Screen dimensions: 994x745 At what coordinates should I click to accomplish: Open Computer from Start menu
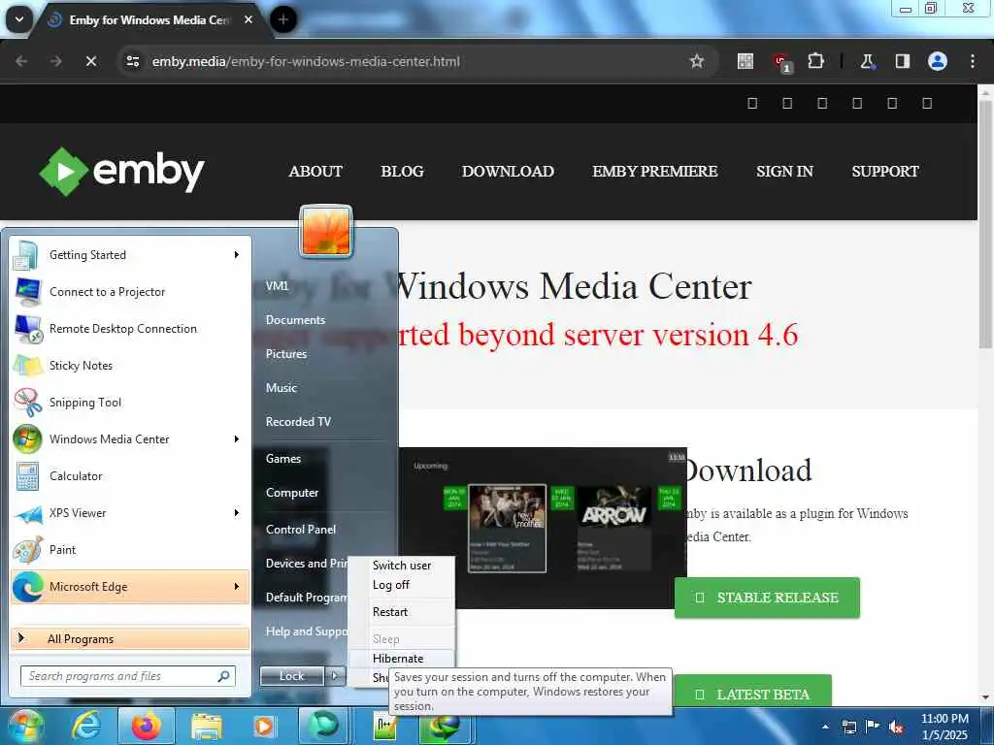coord(292,492)
